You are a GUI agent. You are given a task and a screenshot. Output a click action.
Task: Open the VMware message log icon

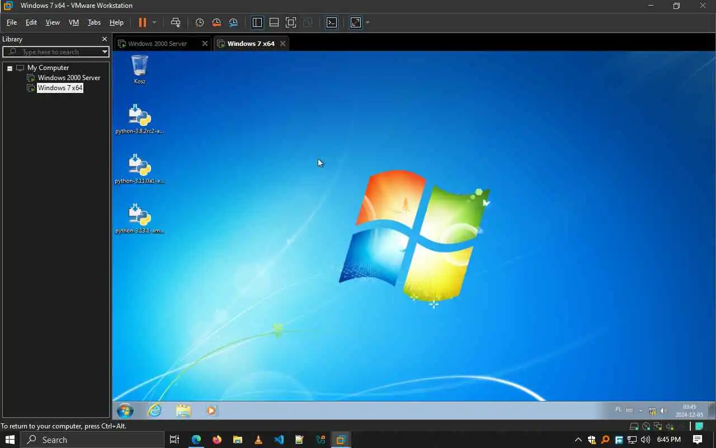click(x=699, y=427)
